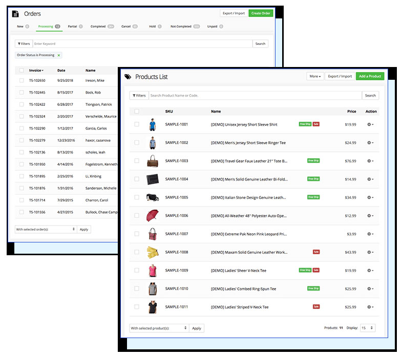The height and width of the screenshot is (357, 402).
Task: Click the brown tote bag product image
Action: (152, 161)
